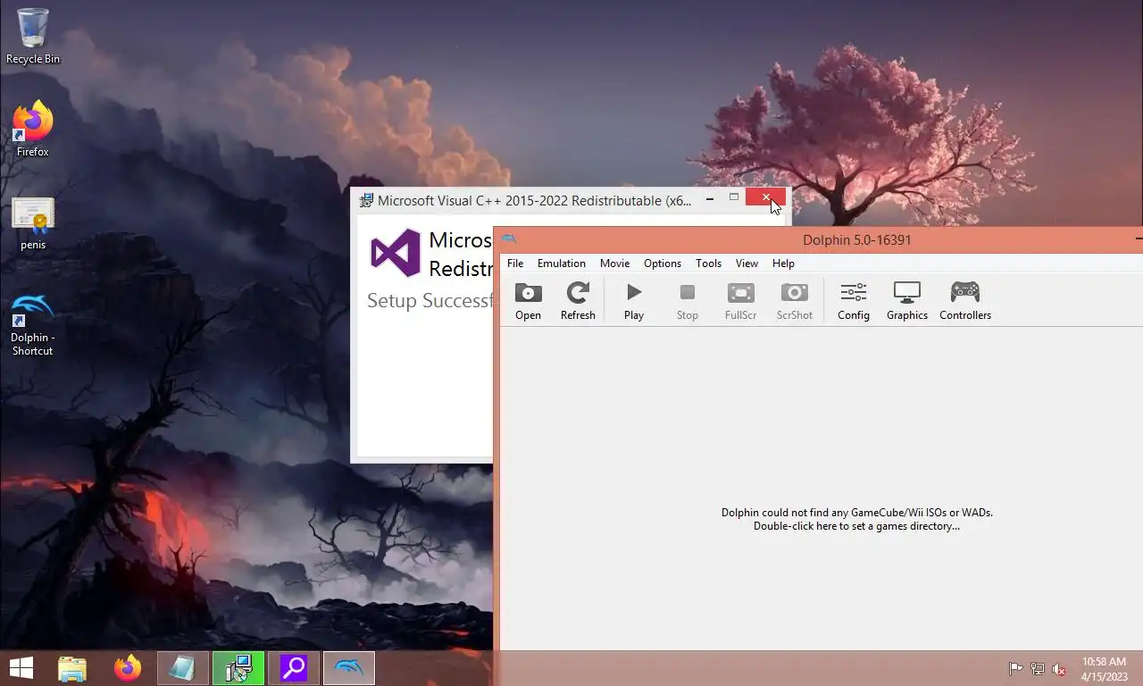The height and width of the screenshot is (686, 1143).
Task: Click the Open toolbar icon in Dolphin
Action: pos(528,301)
